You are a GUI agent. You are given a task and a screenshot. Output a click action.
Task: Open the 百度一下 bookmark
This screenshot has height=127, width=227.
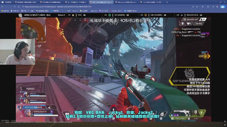click(28, 11)
